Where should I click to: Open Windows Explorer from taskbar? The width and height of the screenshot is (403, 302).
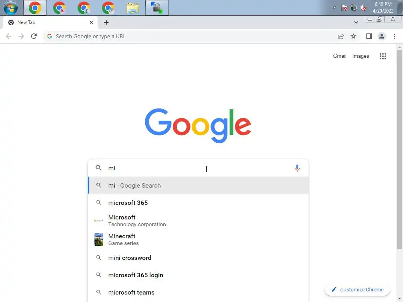pyautogui.click(x=133, y=8)
